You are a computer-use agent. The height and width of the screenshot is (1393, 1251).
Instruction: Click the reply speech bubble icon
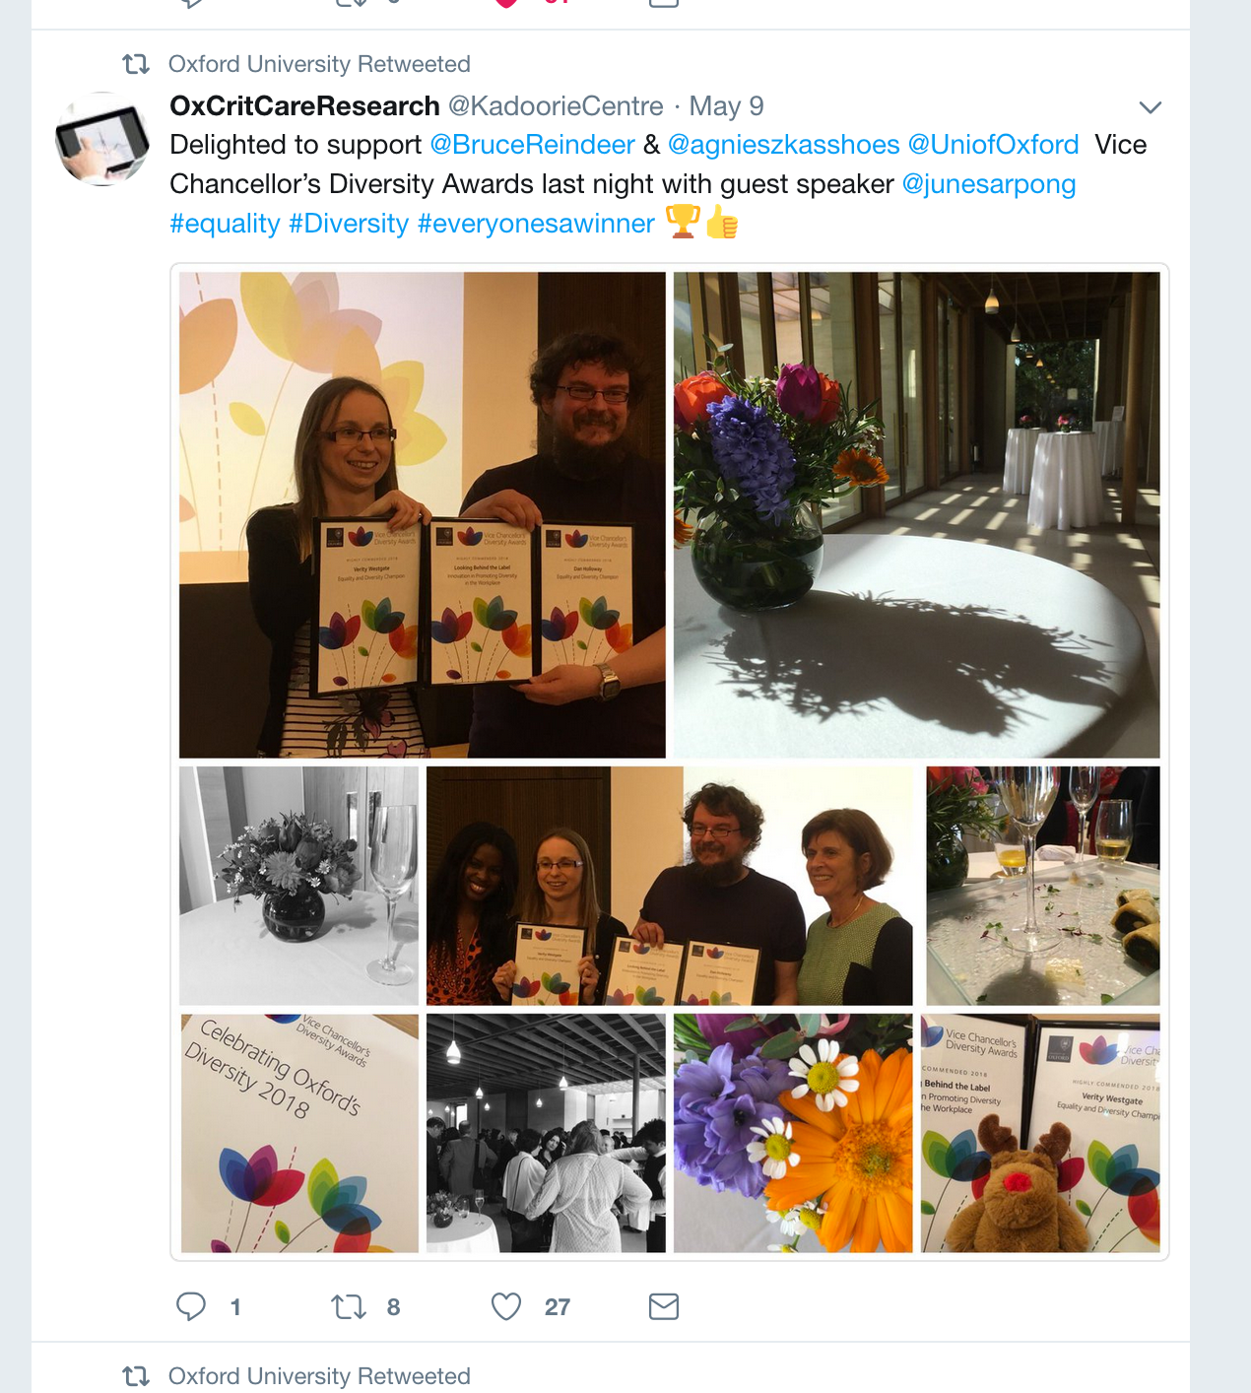(x=190, y=1306)
